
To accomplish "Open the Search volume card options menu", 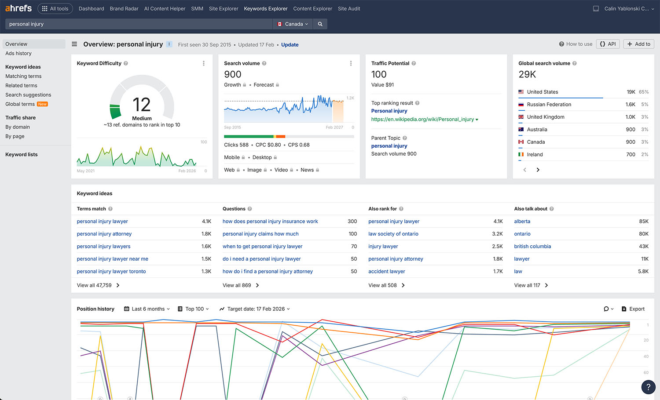I will (351, 63).
